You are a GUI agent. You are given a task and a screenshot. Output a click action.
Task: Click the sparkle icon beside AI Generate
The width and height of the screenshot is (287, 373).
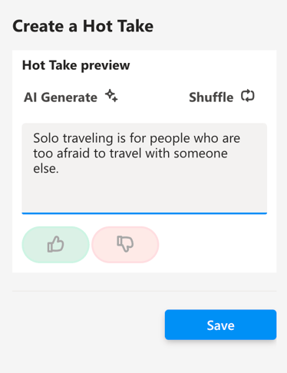tap(111, 96)
